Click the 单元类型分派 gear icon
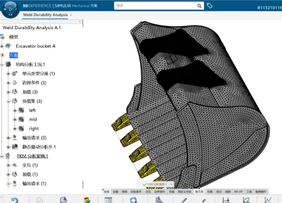Viewport: 282px width, 203px height. [x=15, y=73]
